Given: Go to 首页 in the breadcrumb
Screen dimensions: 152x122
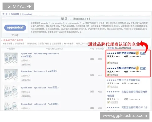Looking at the screenshot, I should pos(5,14).
